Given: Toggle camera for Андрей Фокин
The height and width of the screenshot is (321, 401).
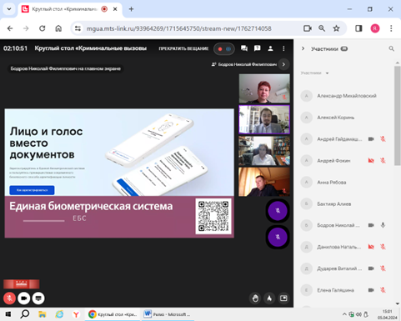Looking at the screenshot, I should 371,161.
